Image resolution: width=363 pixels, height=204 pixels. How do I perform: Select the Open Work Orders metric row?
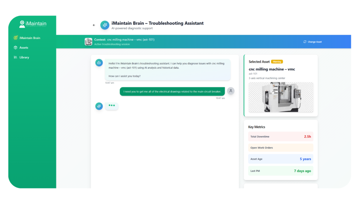coord(280,148)
